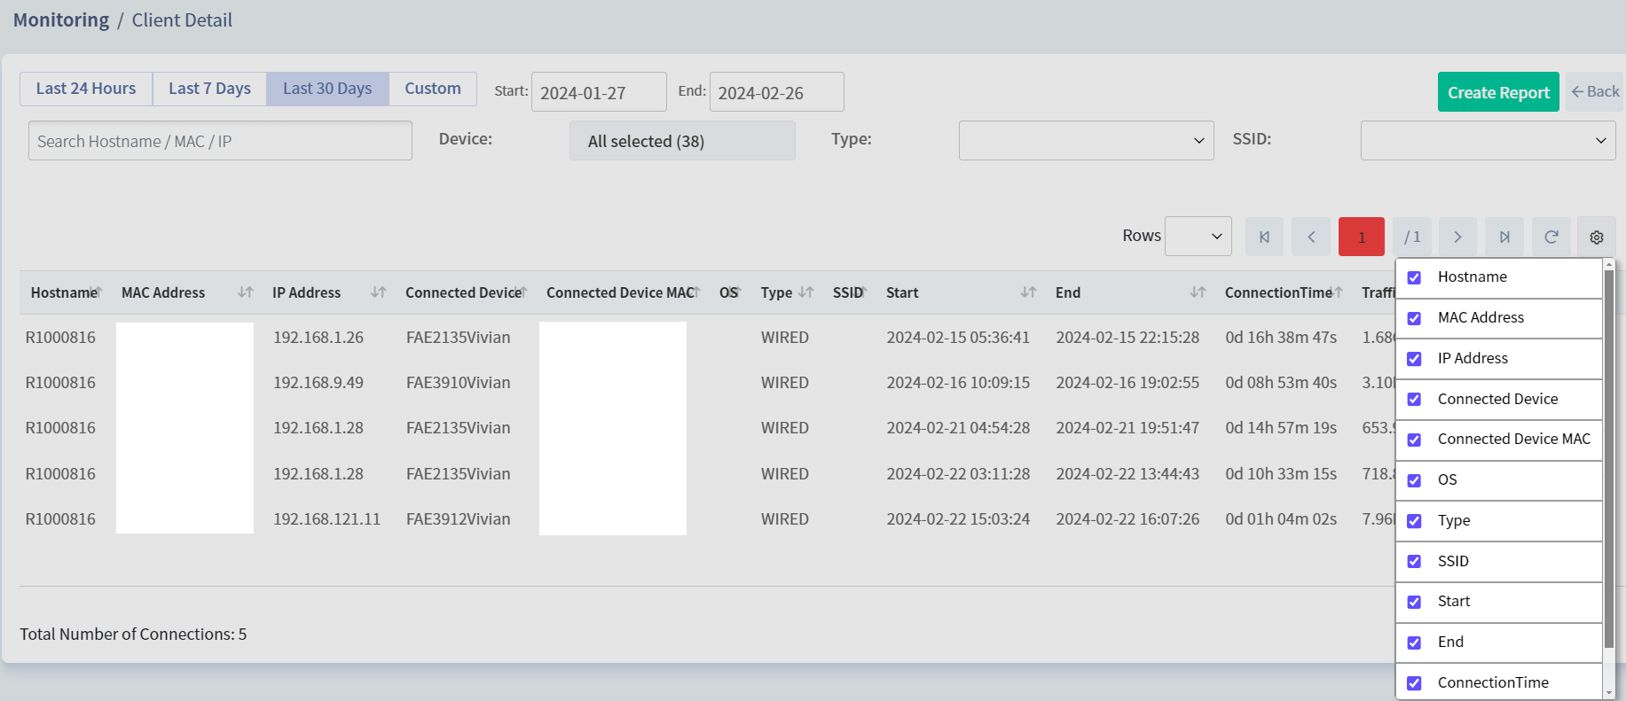Go to first page icon
This screenshot has width=1626, height=701.
1264,237
